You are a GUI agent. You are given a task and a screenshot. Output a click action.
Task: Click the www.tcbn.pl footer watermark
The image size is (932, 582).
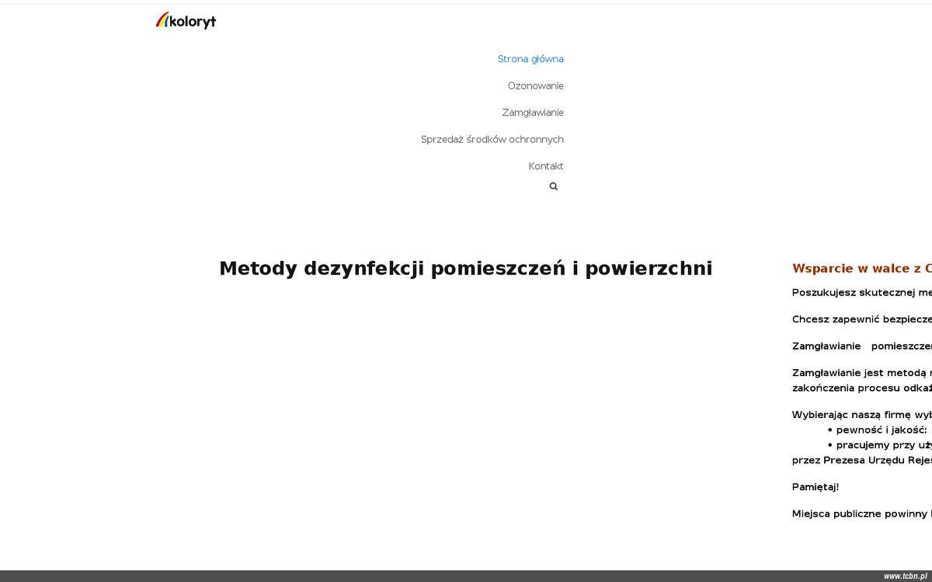click(x=905, y=576)
